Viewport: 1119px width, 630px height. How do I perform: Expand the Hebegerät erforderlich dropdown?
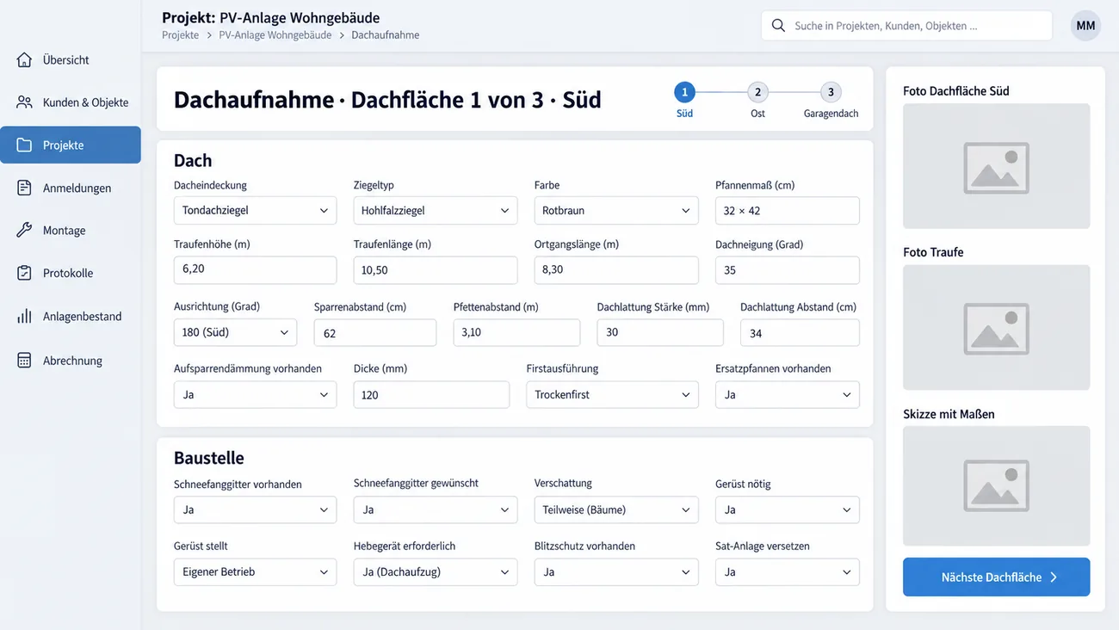(436, 572)
